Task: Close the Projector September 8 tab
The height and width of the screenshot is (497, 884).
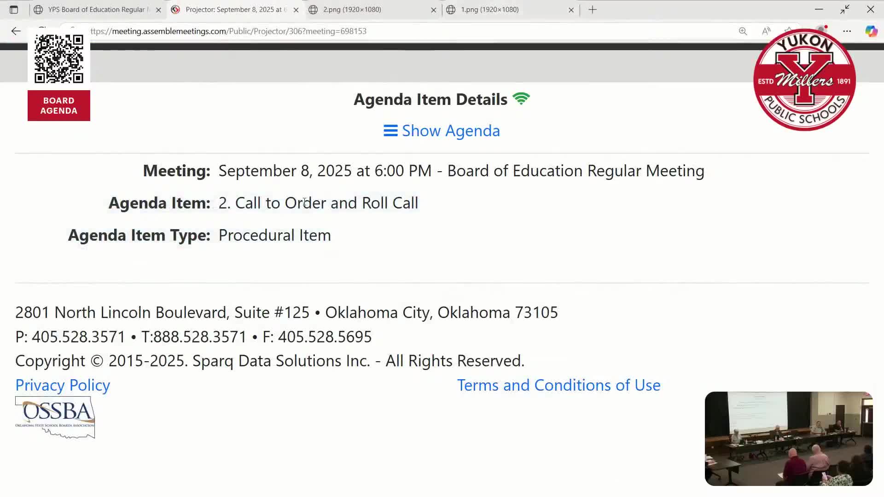Action: [296, 10]
